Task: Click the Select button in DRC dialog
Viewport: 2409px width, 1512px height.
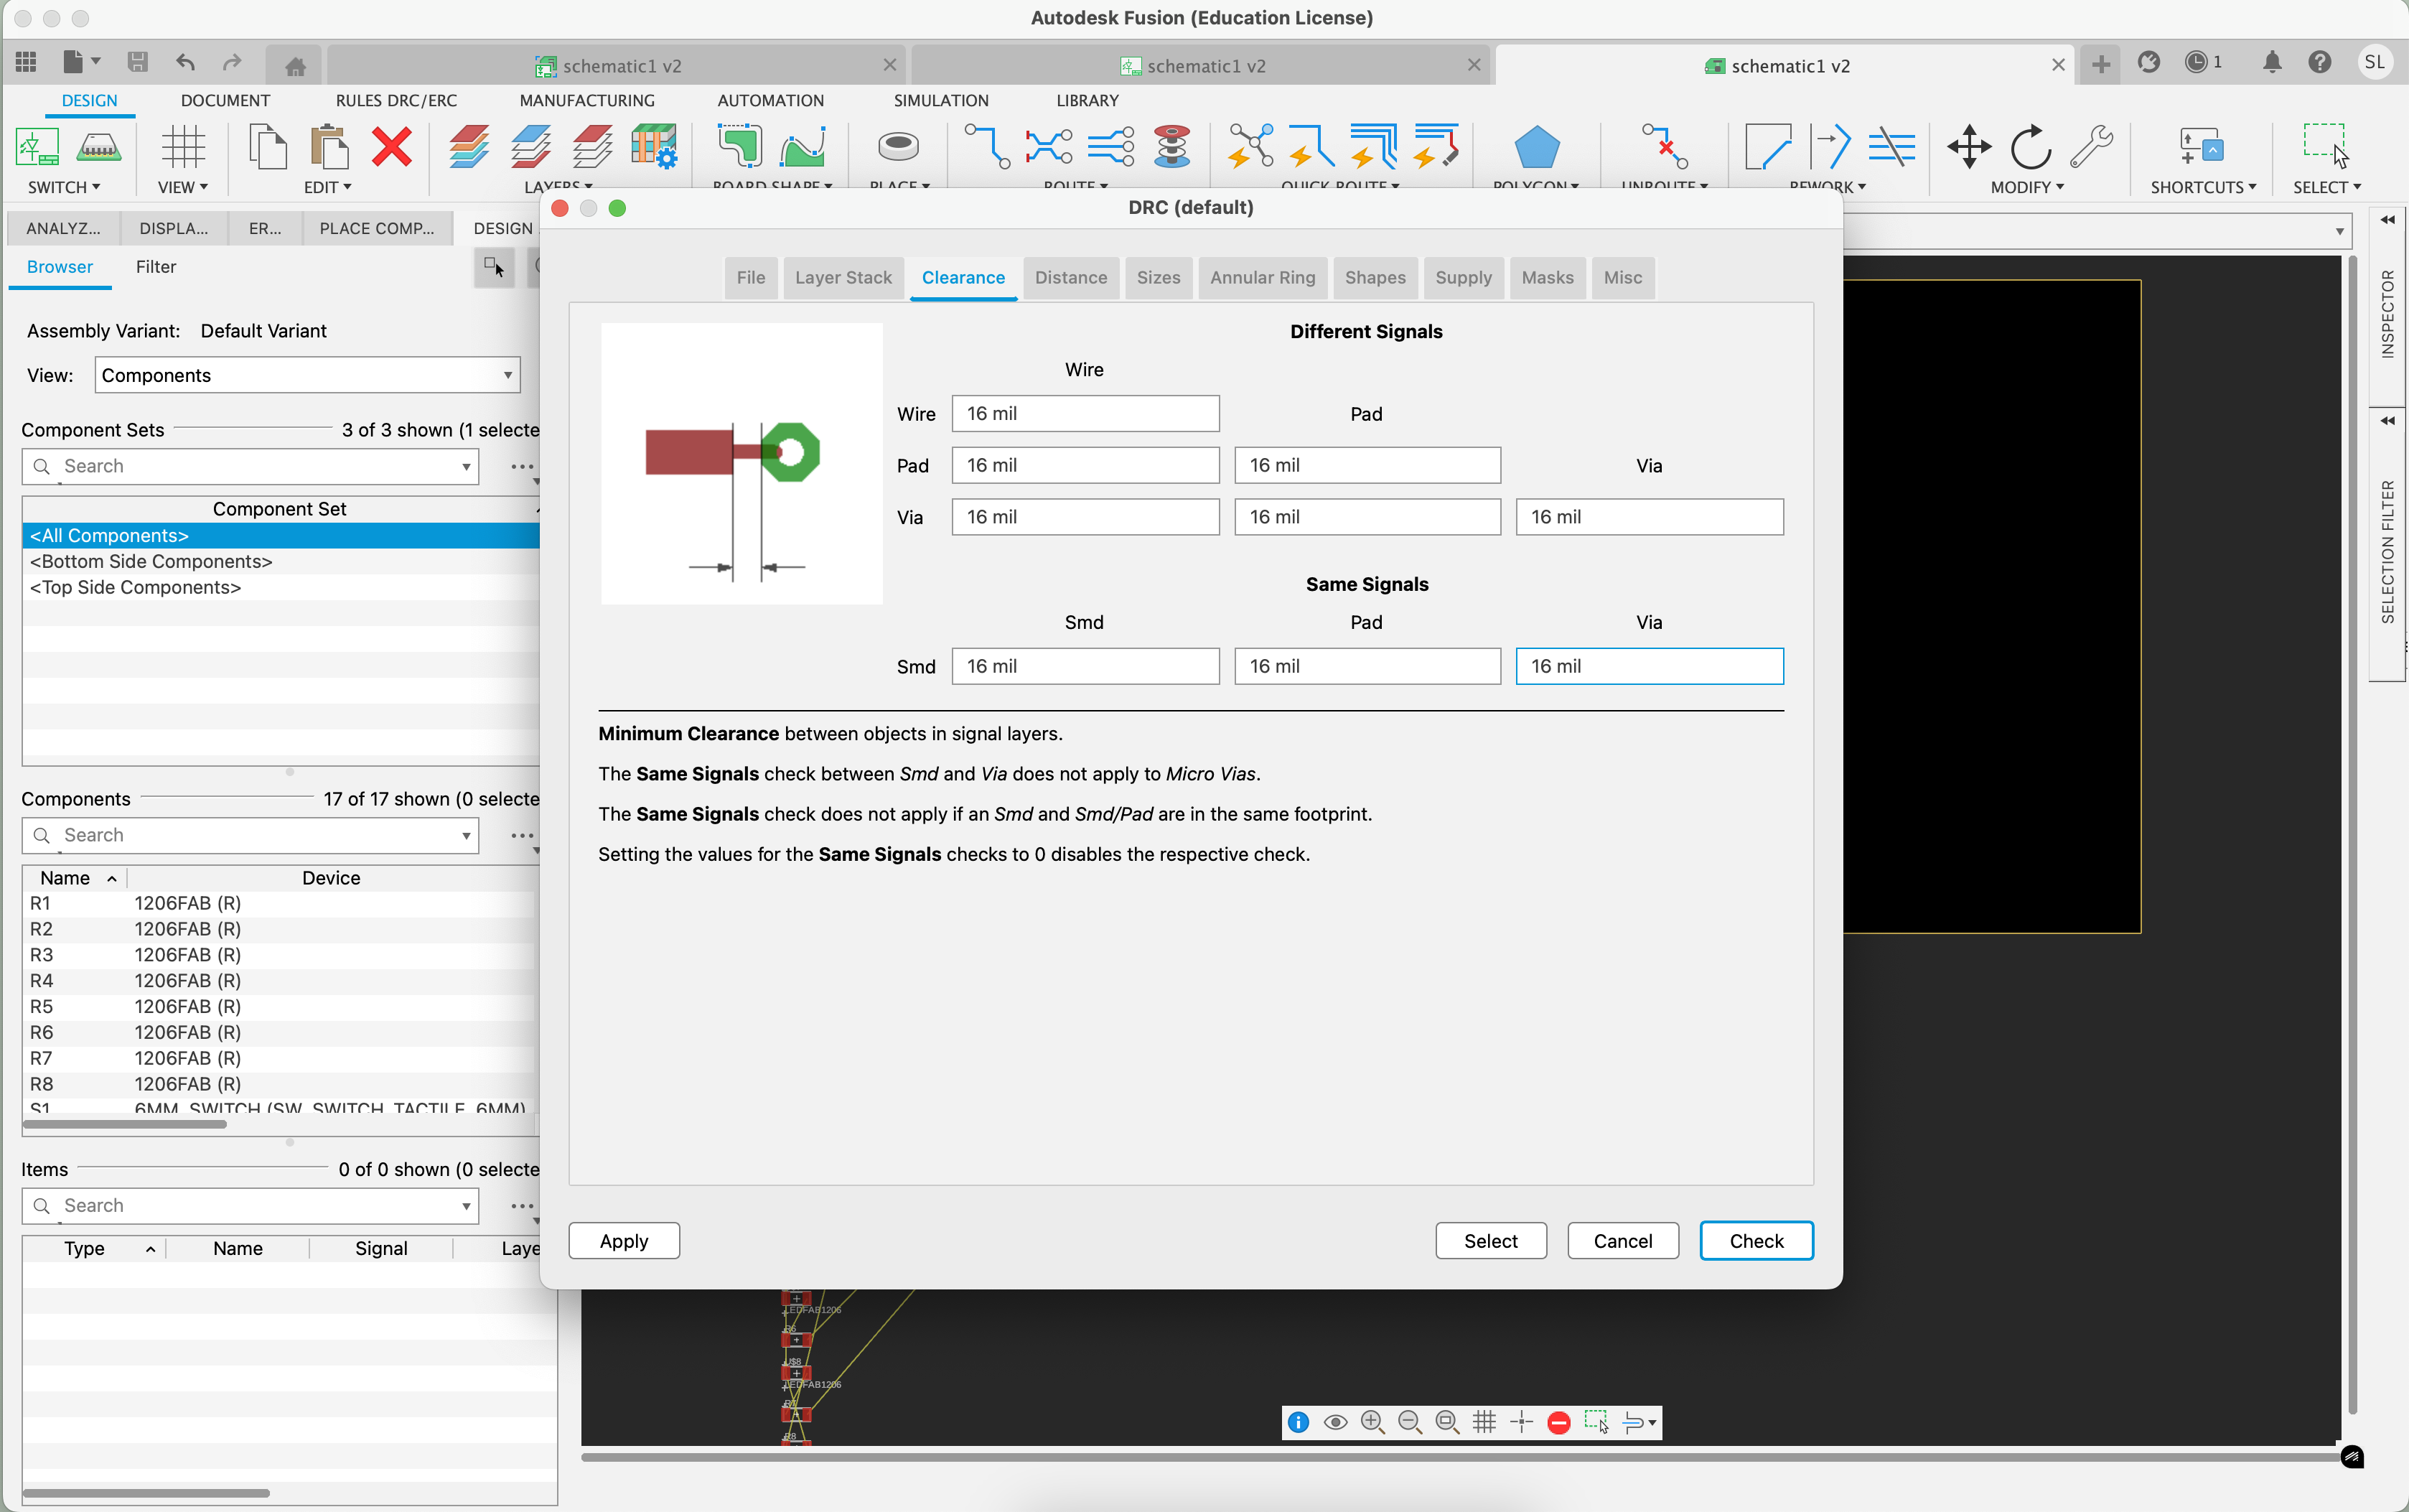Action: 1490,1241
